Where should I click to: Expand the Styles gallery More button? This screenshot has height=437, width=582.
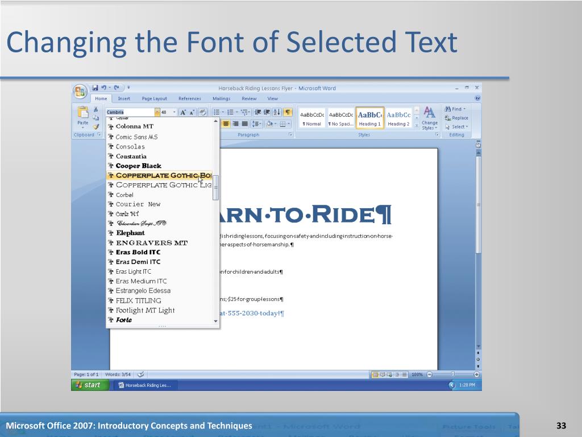(417, 126)
